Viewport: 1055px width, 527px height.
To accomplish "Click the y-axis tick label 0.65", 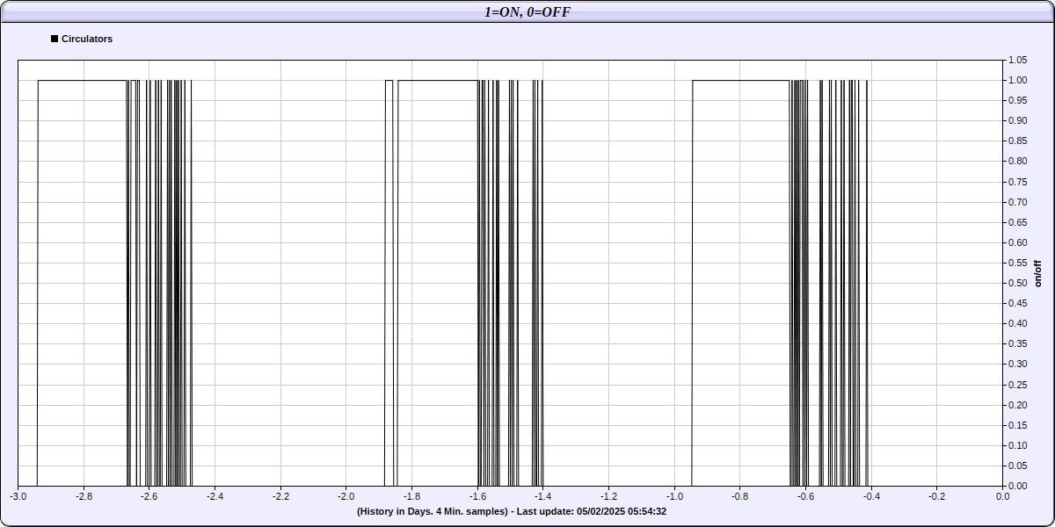I will pos(1017,222).
